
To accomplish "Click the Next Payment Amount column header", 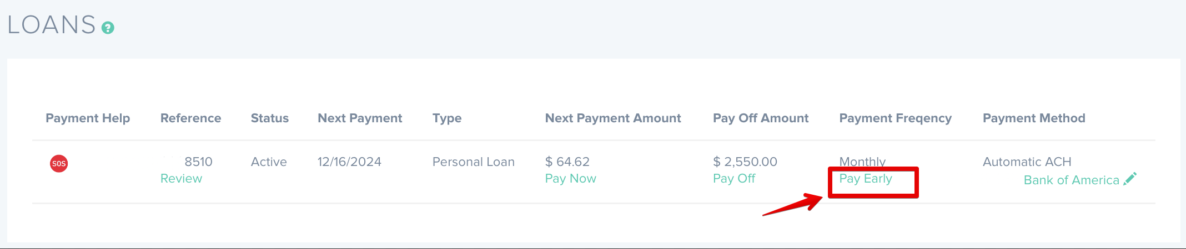I will [613, 118].
